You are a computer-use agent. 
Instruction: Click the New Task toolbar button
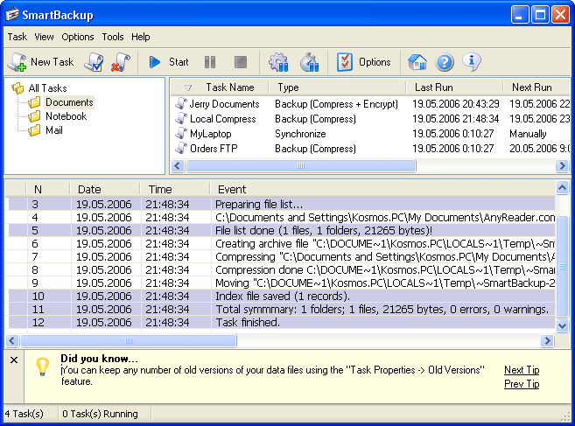tap(41, 62)
